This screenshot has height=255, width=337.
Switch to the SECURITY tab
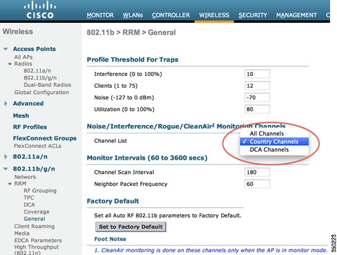click(x=253, y=15)
